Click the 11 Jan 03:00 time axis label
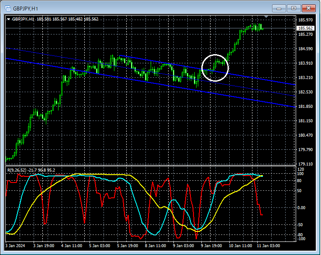 pos(268,245)
